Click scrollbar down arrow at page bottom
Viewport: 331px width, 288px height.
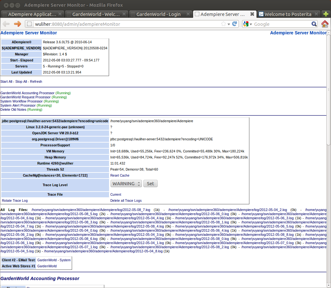(x=328, y=286)
